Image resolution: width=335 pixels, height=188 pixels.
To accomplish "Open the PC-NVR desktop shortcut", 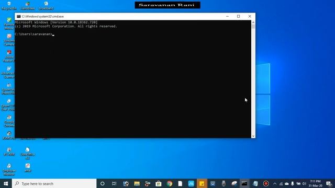I will coord(9,151).
